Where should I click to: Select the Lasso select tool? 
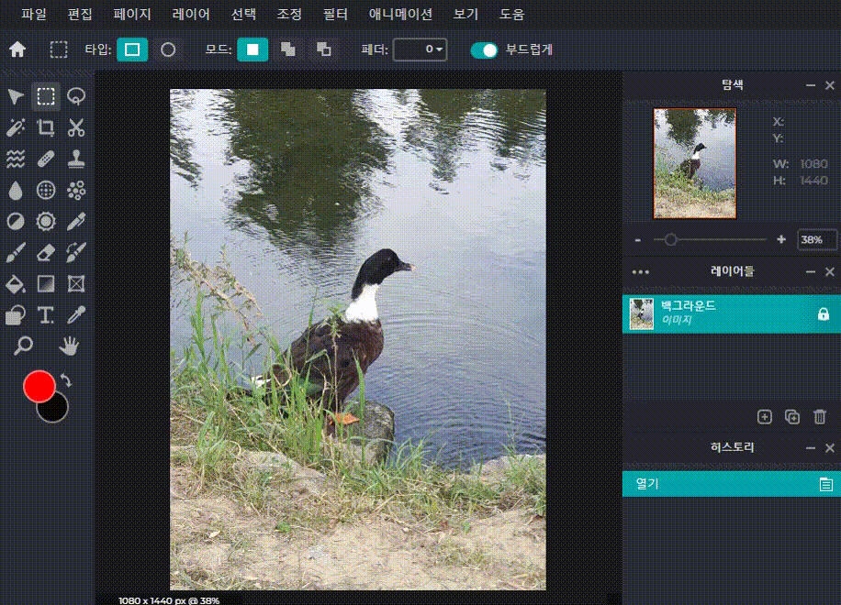point(76,96)
